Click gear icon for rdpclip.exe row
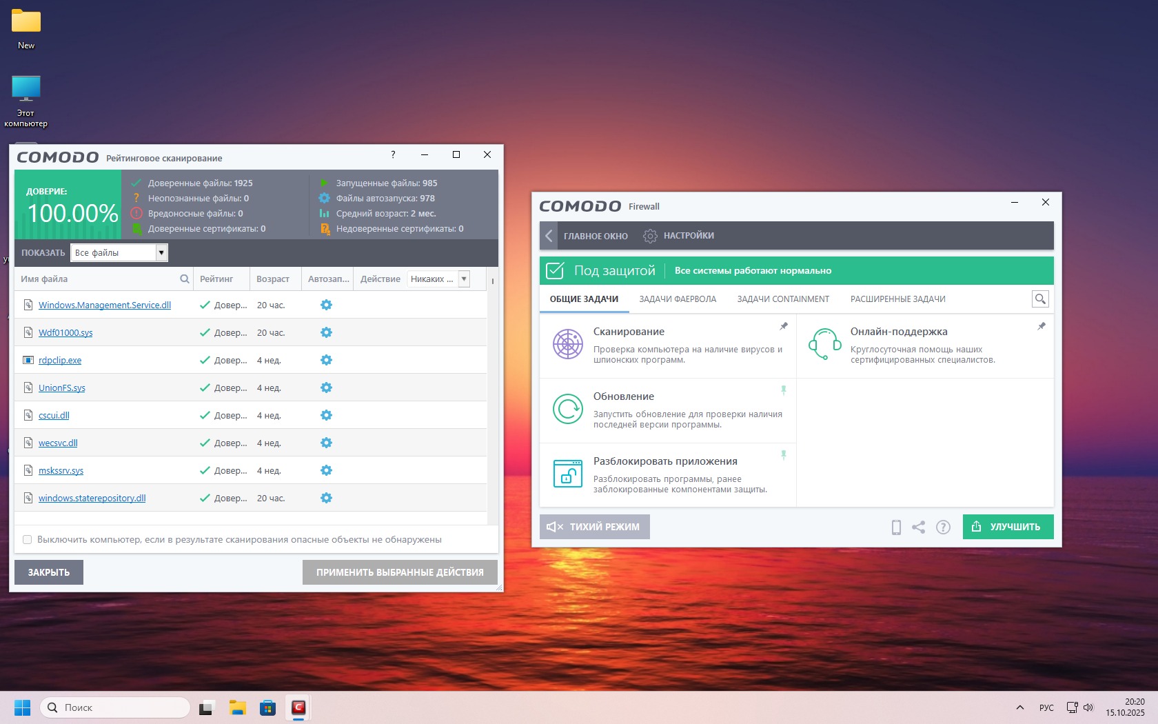This screenshot has height=724, width=1158. click(326, 360)
